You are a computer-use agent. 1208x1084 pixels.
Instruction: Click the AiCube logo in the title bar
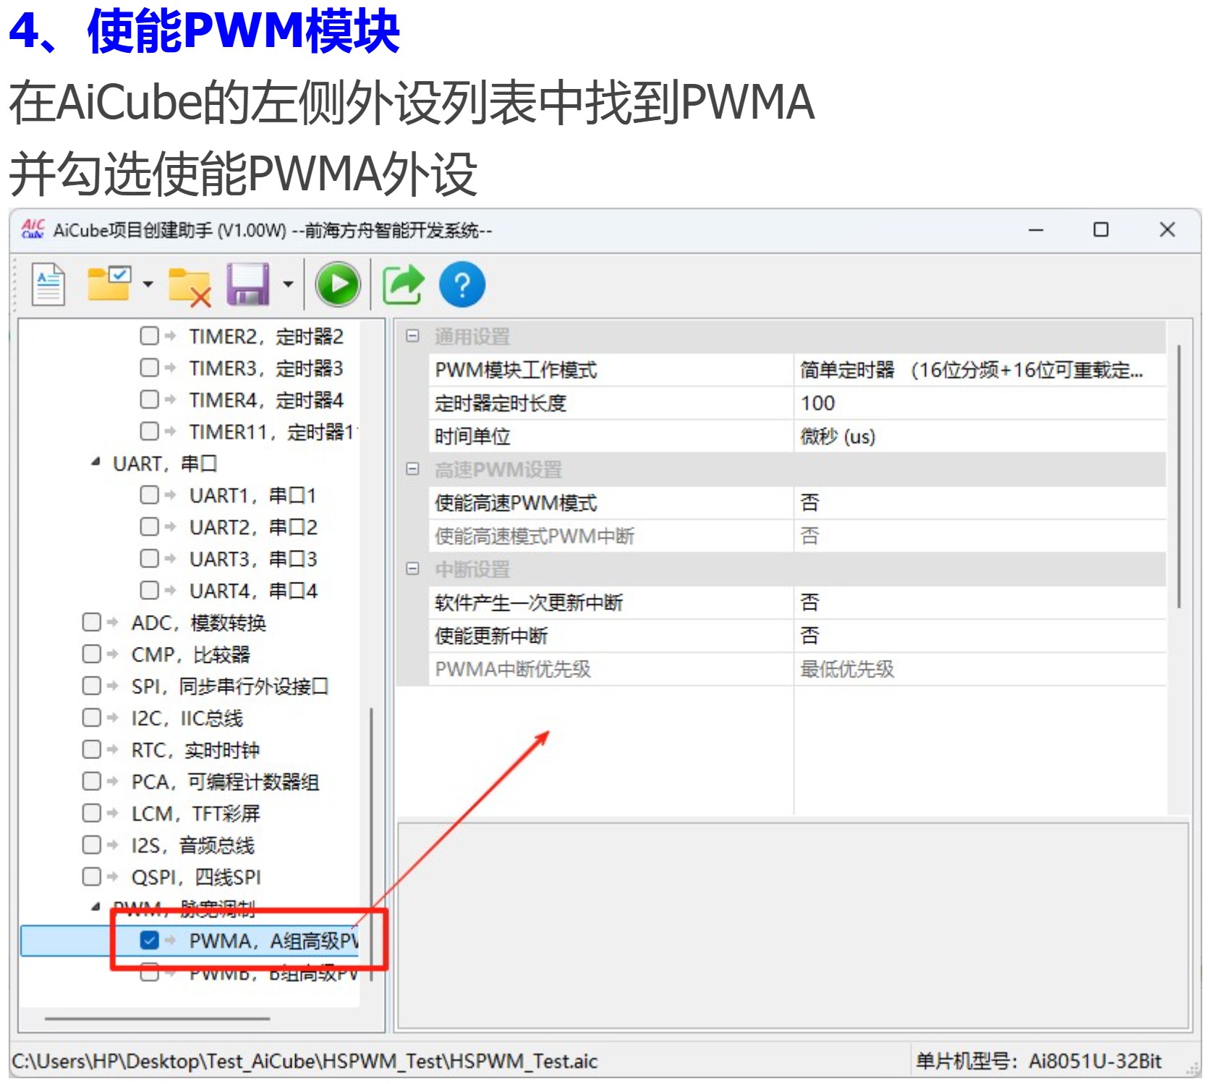click(33, 230)
